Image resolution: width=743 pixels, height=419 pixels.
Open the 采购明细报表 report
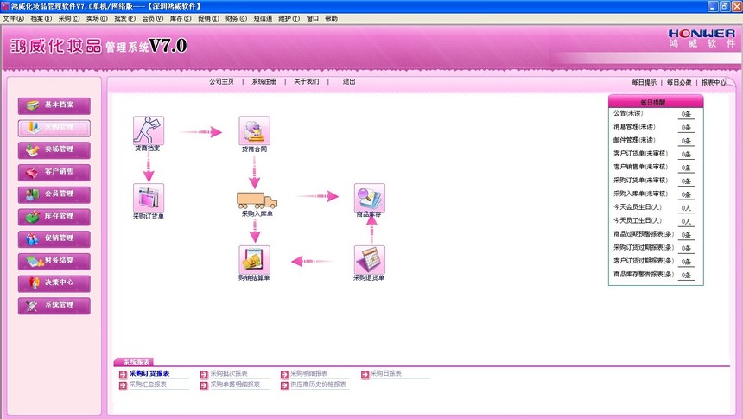(309, 373)
